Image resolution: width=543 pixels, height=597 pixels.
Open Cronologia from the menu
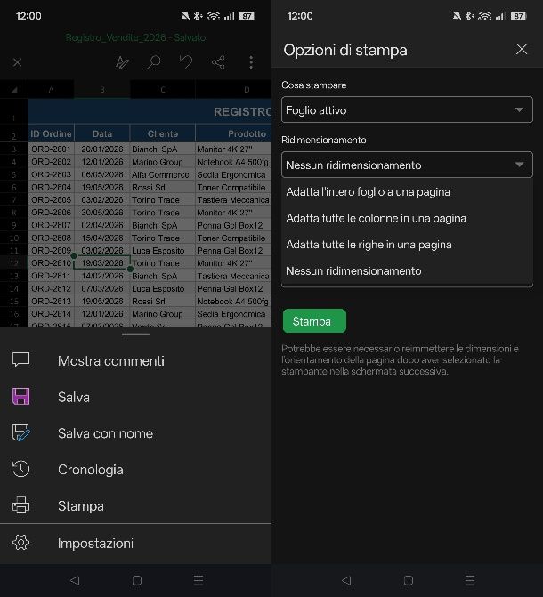tap(135, 470)
